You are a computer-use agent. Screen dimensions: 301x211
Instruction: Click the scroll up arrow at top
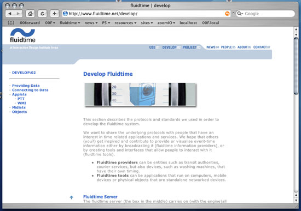pyautogui.click(x=296, y=29)
